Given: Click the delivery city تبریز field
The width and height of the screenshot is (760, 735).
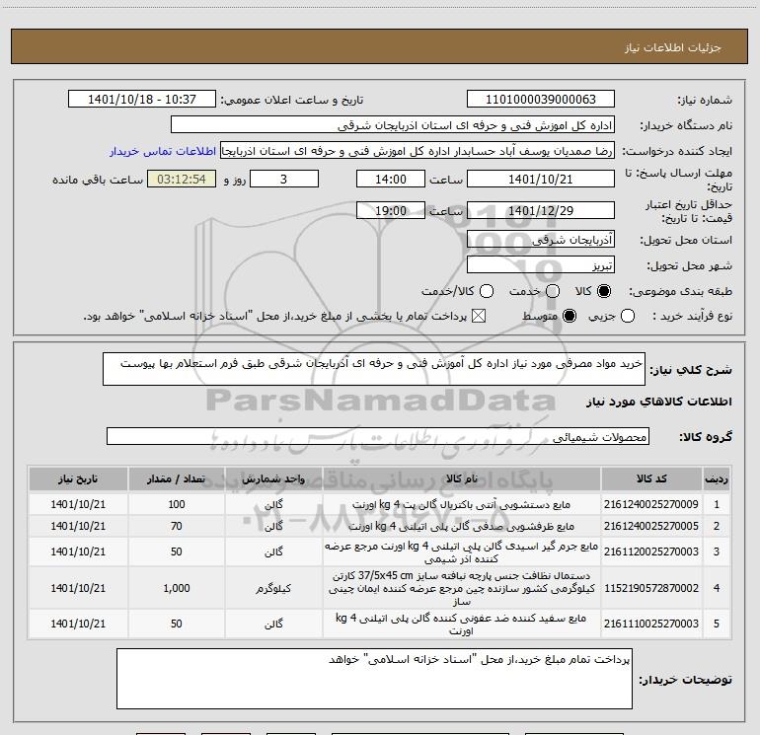Looking at the screenshot, I should coord(541,265).
